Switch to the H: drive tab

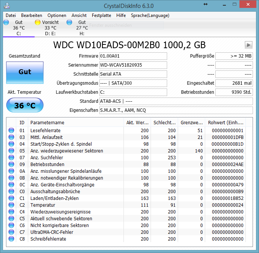tap(82, 28)
